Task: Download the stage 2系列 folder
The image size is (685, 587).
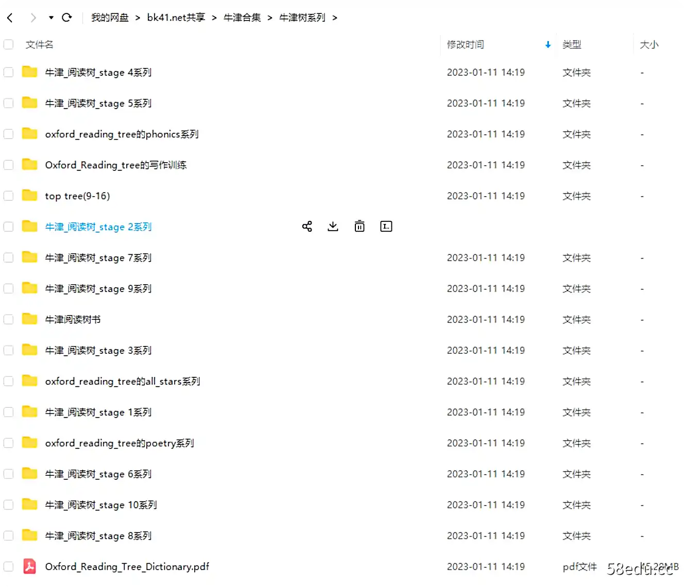Action: coord(333,227)
